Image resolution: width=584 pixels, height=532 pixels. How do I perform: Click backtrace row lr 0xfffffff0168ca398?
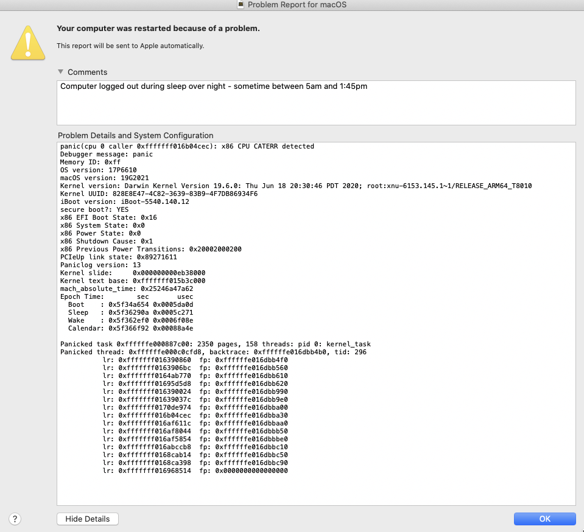195,463
